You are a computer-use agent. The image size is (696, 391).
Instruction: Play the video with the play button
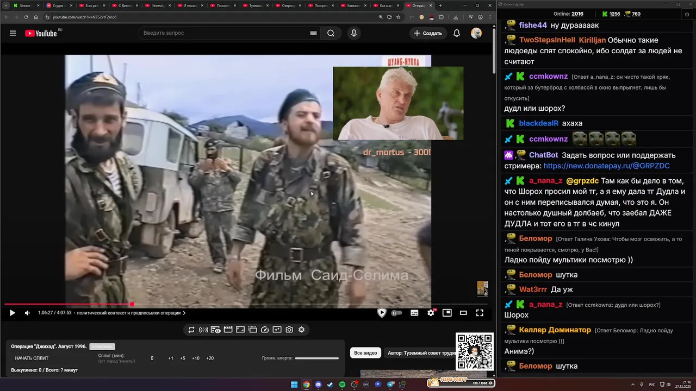click(12, 313)
